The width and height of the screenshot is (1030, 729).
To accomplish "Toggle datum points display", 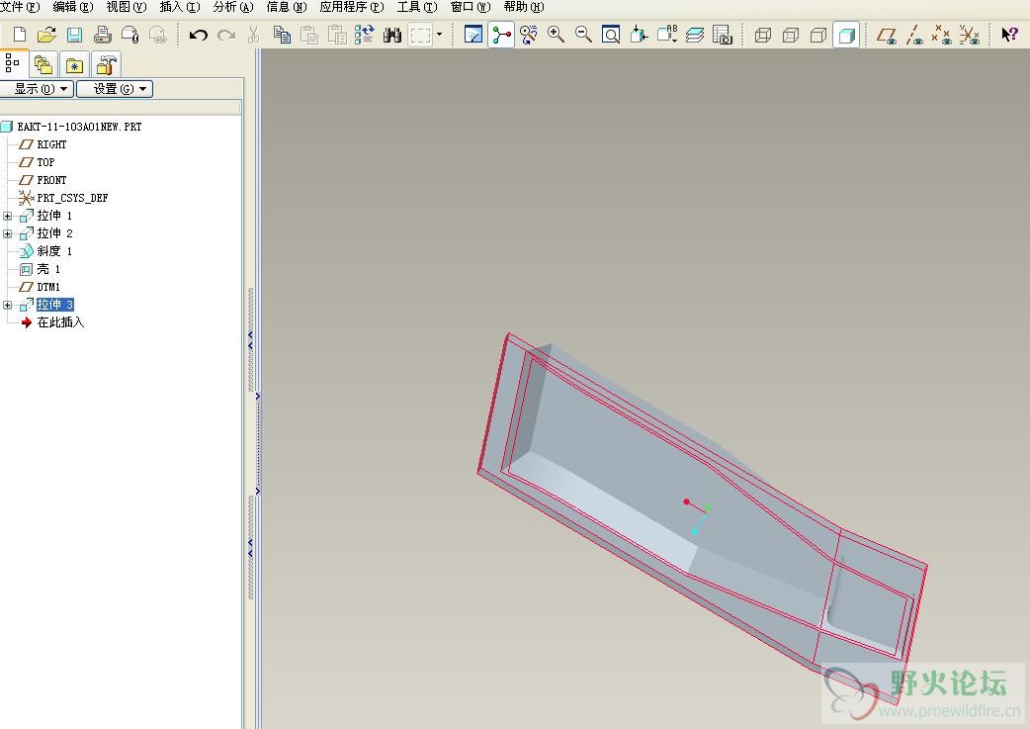I will (942, 35).
